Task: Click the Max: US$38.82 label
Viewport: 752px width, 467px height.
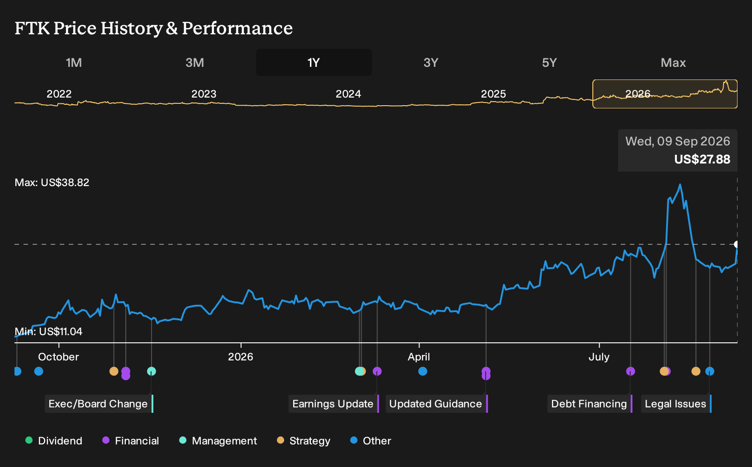Action: pyautogui.click(x=52, y=182)
